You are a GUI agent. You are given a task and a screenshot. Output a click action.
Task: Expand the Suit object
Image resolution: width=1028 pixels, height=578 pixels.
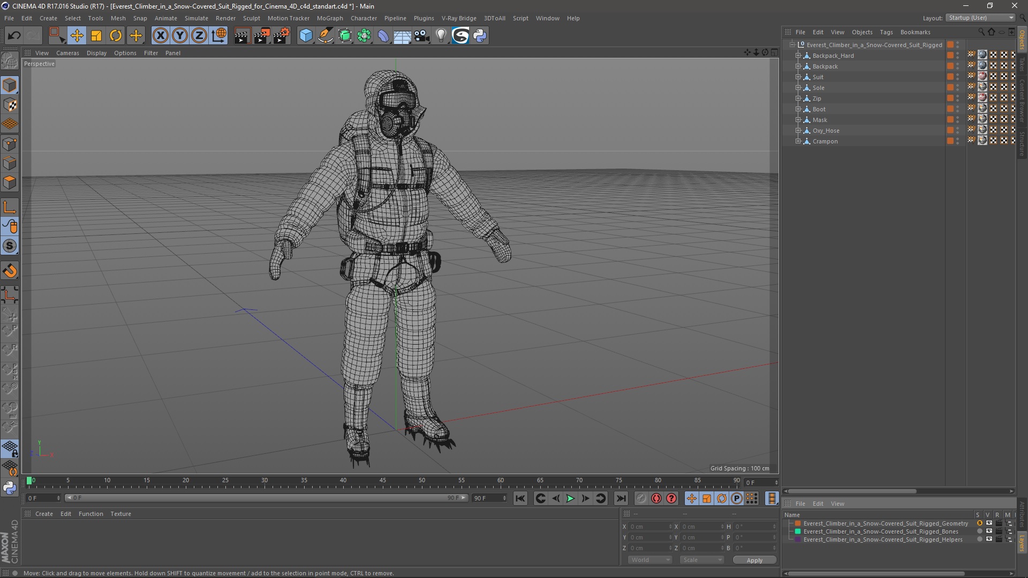[798, 77]
